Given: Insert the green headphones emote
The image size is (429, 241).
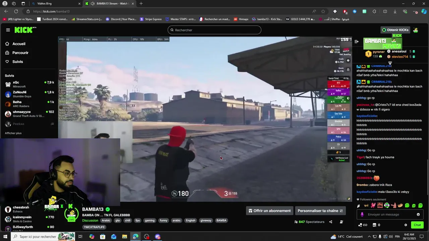Looking at the screenshot, I should [387, 206].
